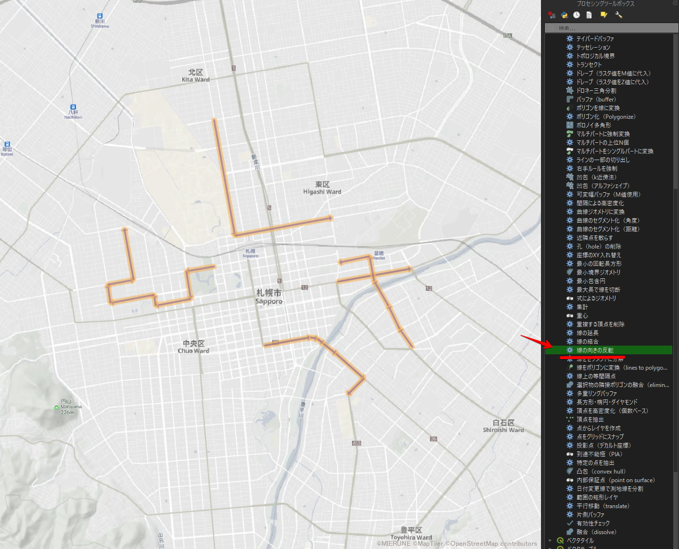Click the 八軒 Hachiken station icon on map

[x=73, y=107]
